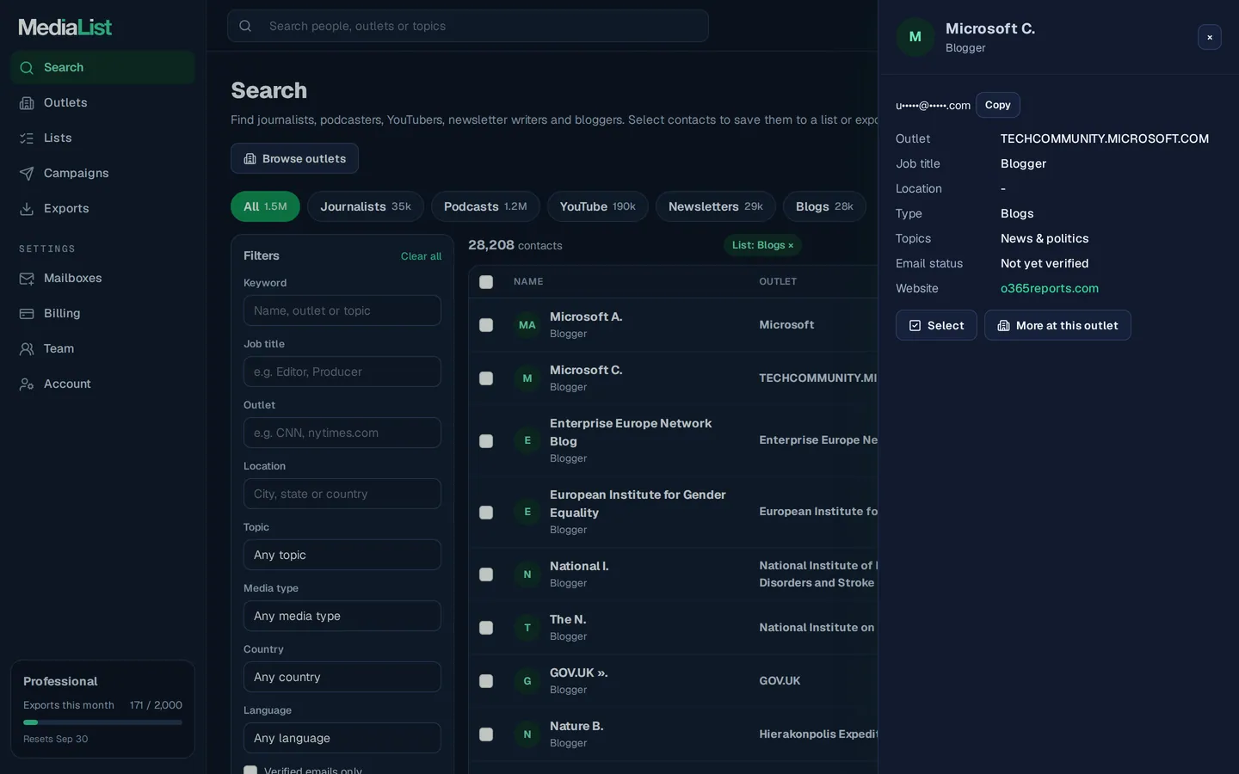Screen dimensions: 1239x774
Task: Click the Job title filter input
Action: [x=342, y=372]
